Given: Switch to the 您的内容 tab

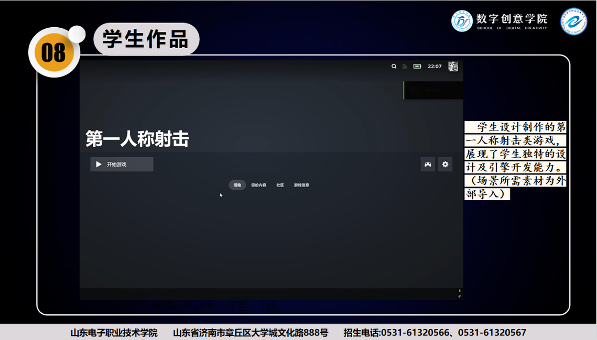Looking at the screenshot, I should coord(258,185).
